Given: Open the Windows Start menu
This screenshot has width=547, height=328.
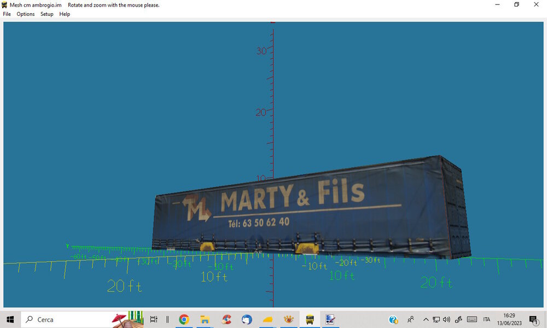Looking at the screenshot, I should click(x=10, y=319).
